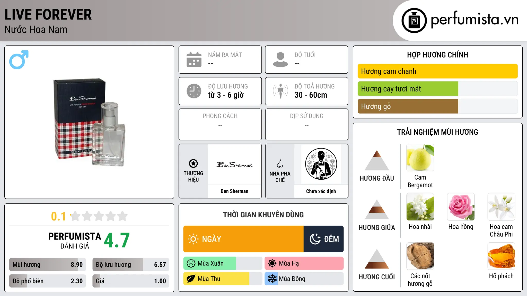Click the 30 - 60cm sillage value

pos(311,95)
